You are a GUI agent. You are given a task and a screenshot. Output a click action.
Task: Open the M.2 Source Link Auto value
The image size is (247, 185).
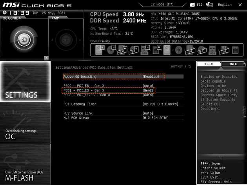coord(148,113)
